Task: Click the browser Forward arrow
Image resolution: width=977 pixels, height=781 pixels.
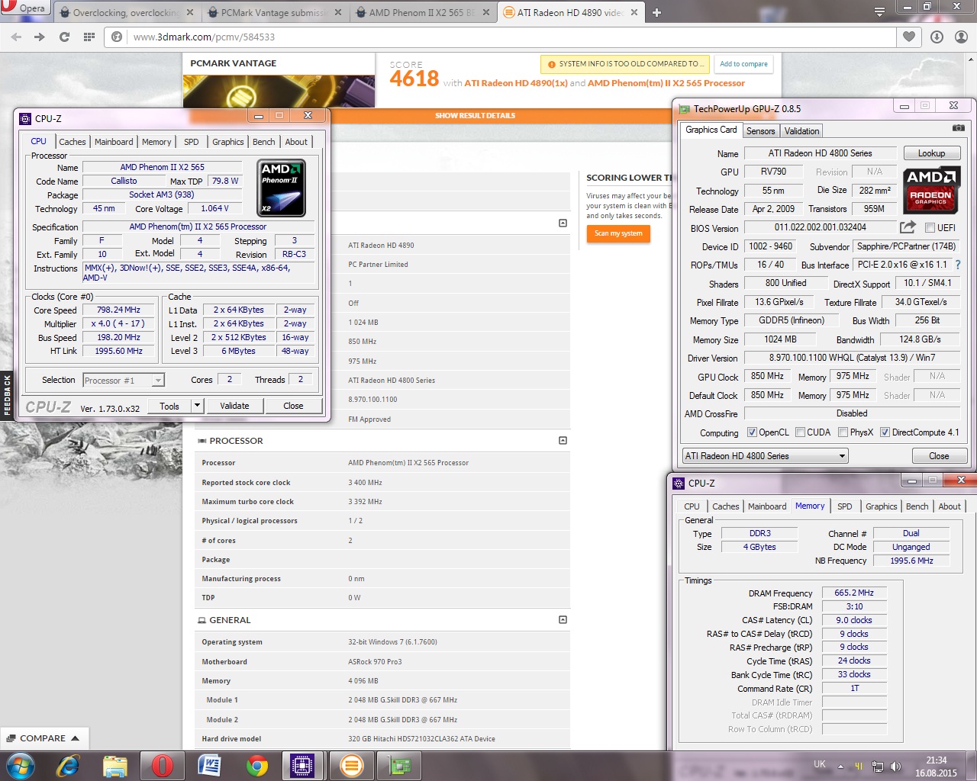Action: 40,37
